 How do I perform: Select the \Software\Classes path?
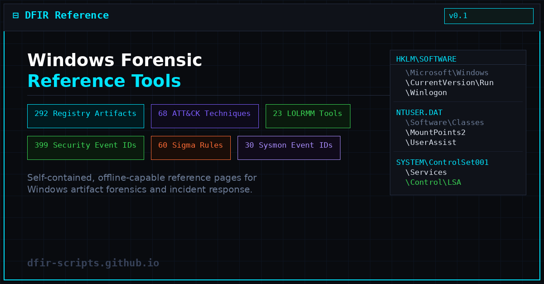tap(445, 122)
